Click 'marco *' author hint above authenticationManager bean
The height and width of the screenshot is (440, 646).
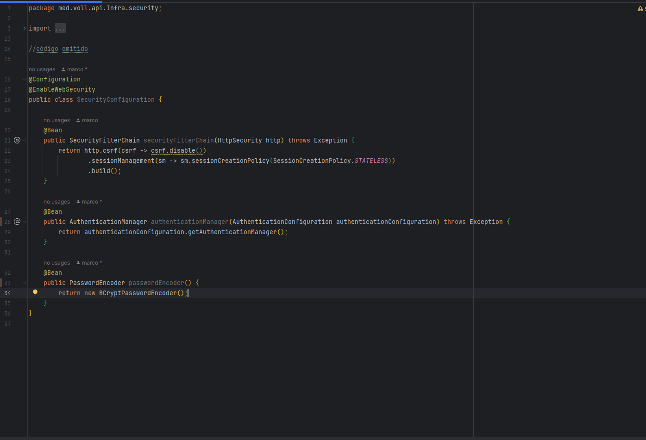(x=89, y=202)
